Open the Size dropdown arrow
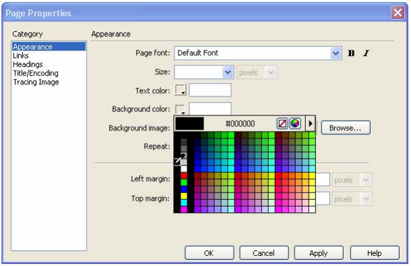Viewport: 411px width, 266px height. (x=228, y=72)
